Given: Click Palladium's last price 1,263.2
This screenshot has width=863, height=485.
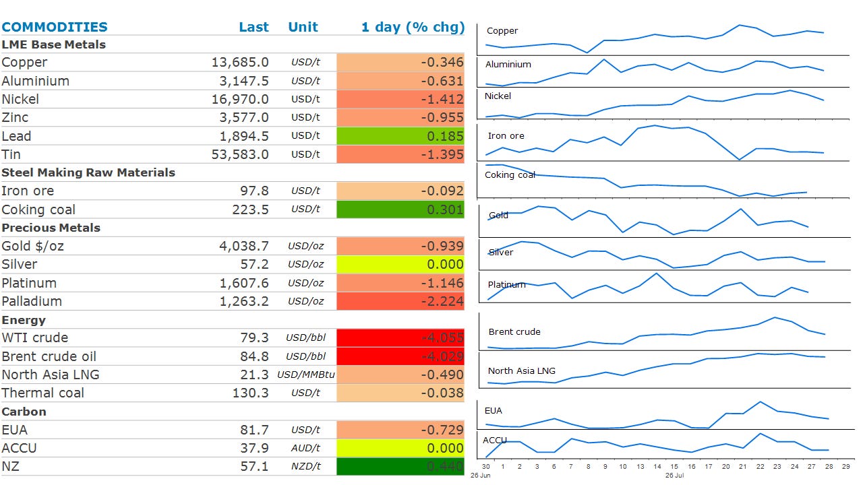Looking at the screenshot, I should click(x=244, y=301).
